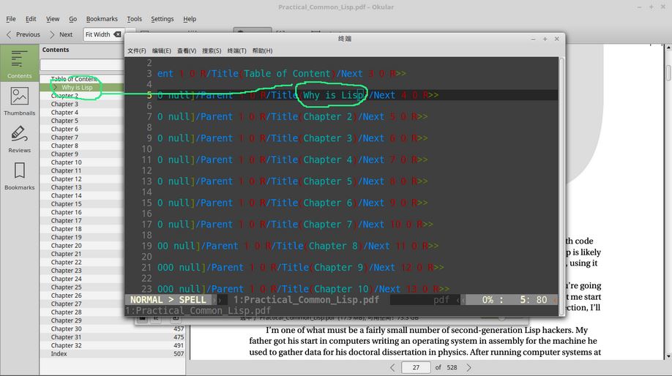Open Okular Go menu
Image resolution: width=672 pixels, height=376 pixels.
click(x=73, y=19)
